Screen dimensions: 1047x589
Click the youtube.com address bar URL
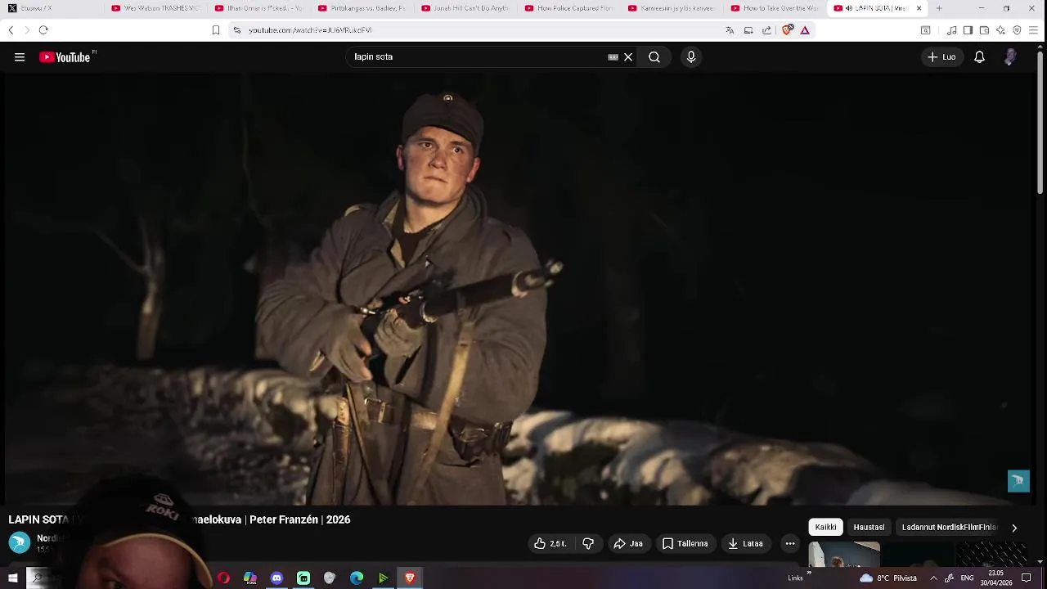(310, 30)
